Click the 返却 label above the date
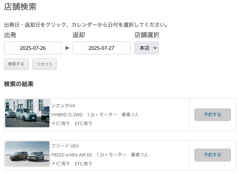This screenshot has width=239, height=174. coord(79,35)
